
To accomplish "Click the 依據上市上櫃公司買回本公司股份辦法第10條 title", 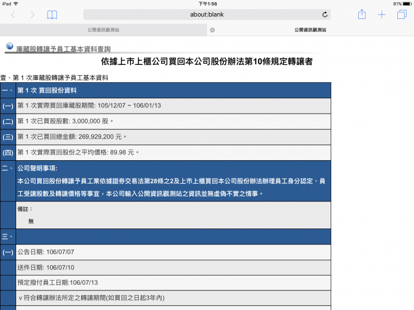I will [x=207, y=61].
